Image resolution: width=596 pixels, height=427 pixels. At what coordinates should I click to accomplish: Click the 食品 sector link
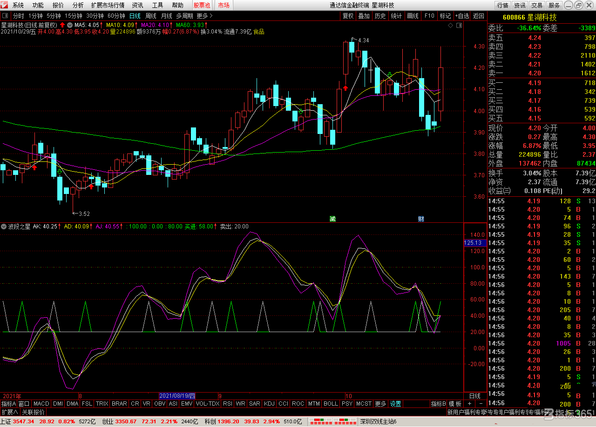259,32
